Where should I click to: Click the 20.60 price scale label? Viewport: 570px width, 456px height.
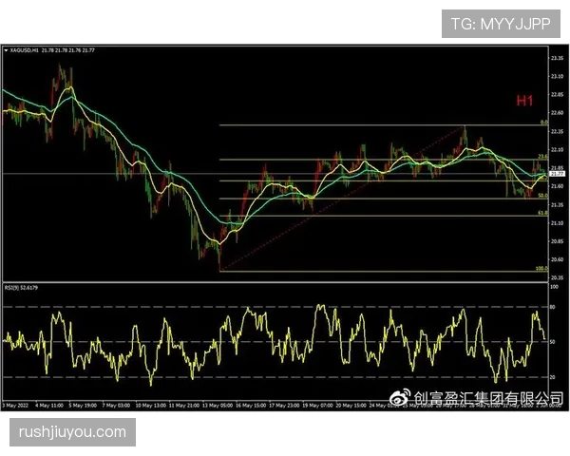coord(557,259)
